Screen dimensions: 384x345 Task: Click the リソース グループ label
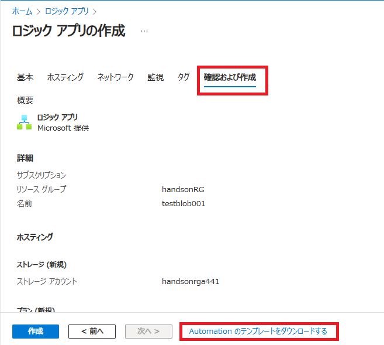pyautogui.click(x=41, y=189)
